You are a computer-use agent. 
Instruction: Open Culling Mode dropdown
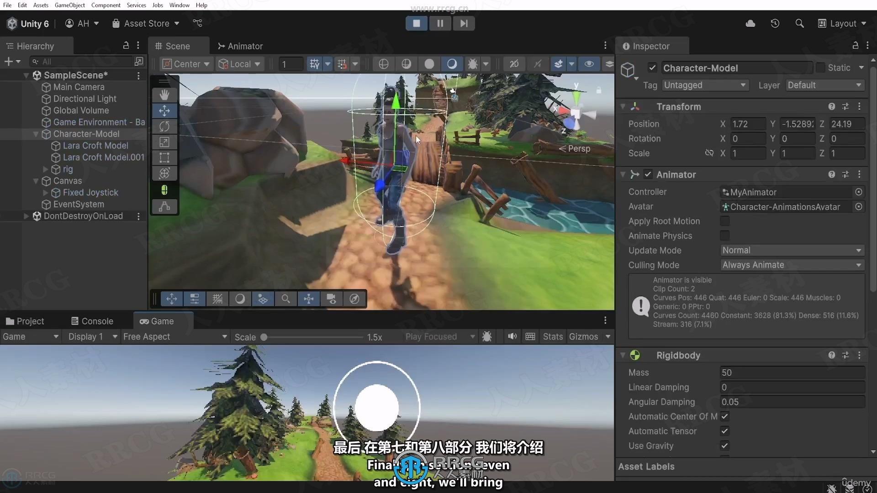pos(792,265)
